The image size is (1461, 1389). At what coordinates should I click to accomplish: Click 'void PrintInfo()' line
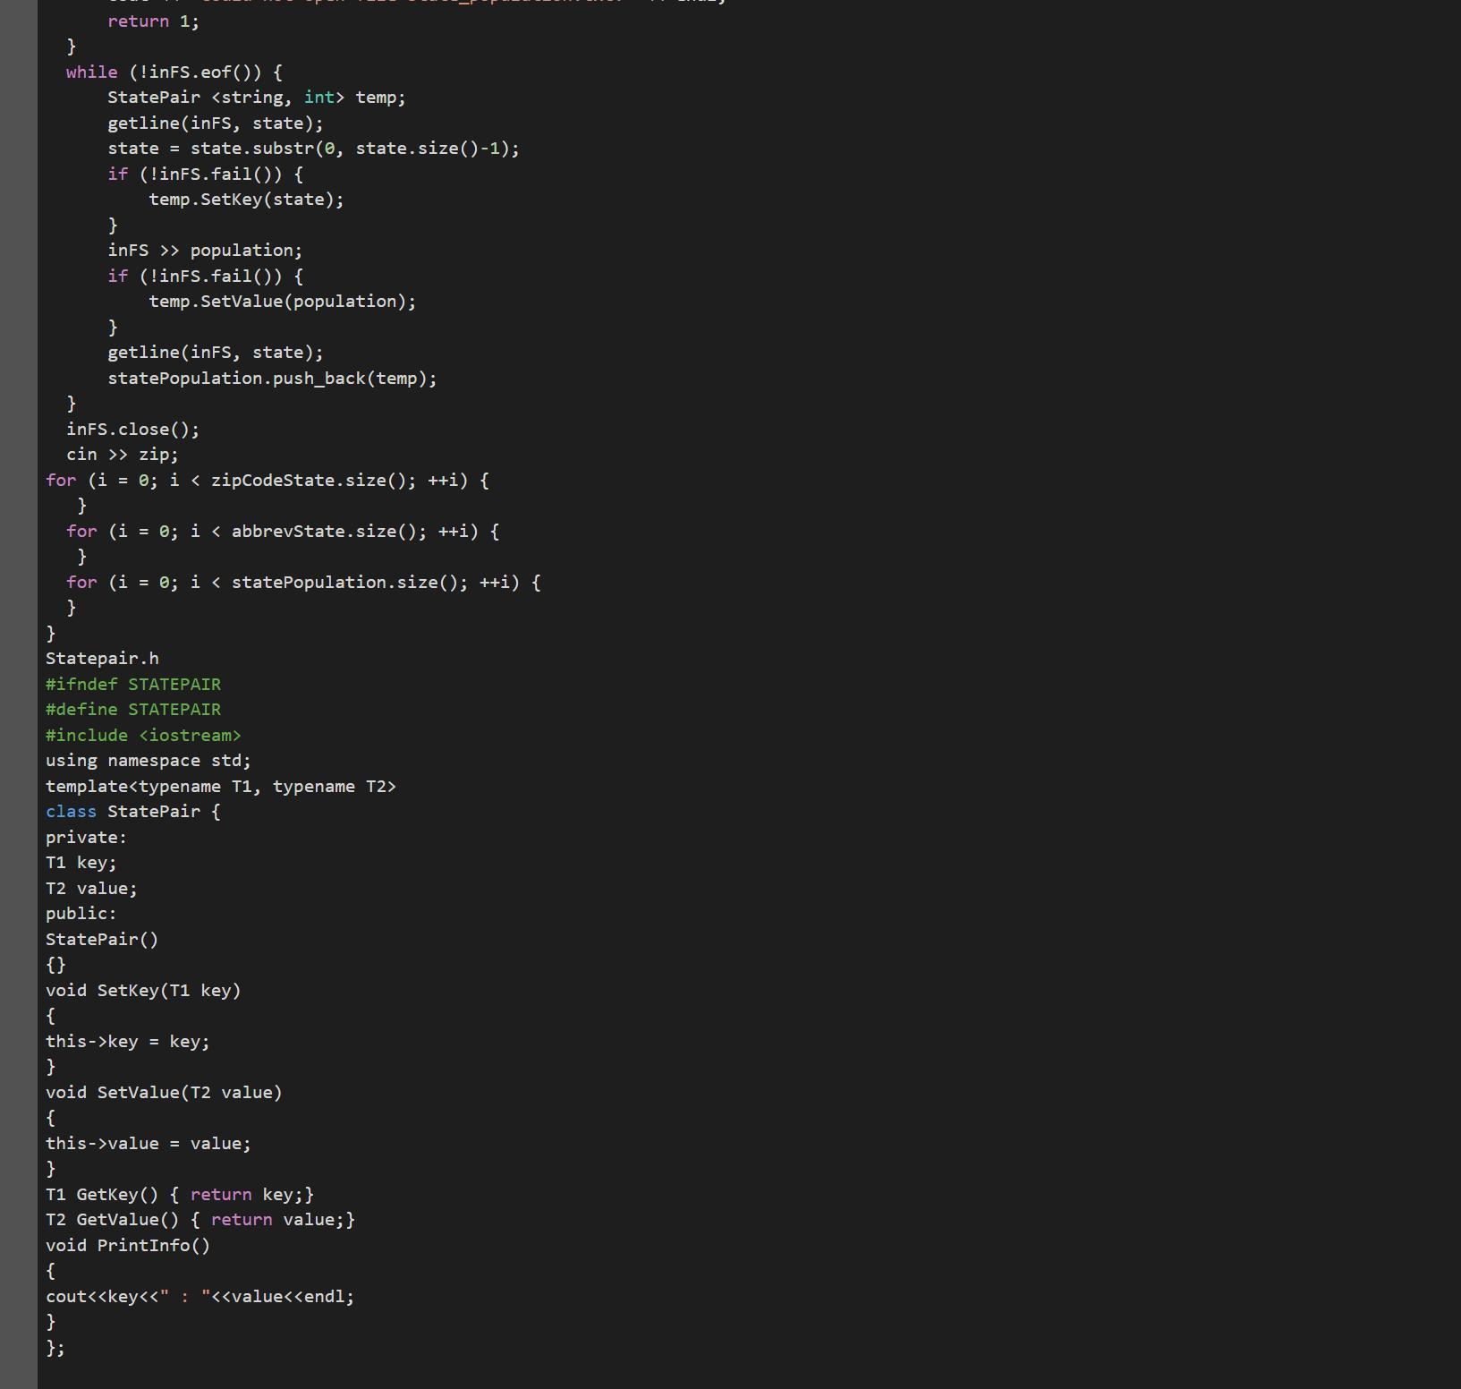coord(128,1246)
